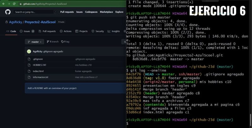Click the Search or jump to field
The image size is (252, 128).
point(35,12)
